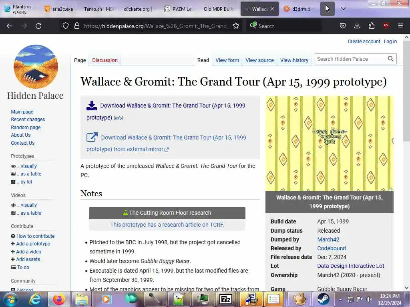Open the Windows Start button
Viewport: 410px width, 307px height.
click(x=10, y=299)
